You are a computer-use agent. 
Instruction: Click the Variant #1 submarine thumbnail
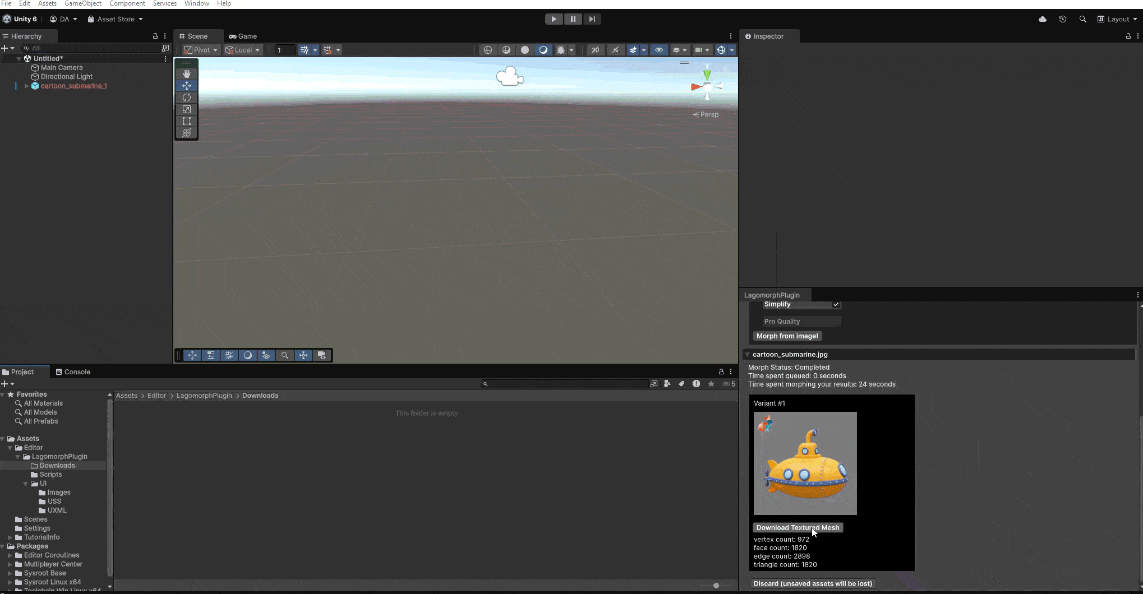point(805,463)
